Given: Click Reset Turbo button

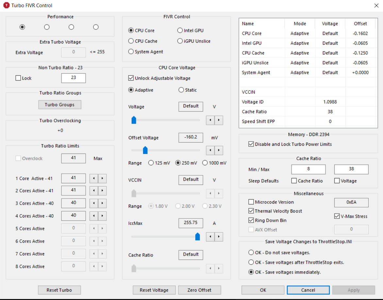Looking at the screenshot, I should coord(59,290).
